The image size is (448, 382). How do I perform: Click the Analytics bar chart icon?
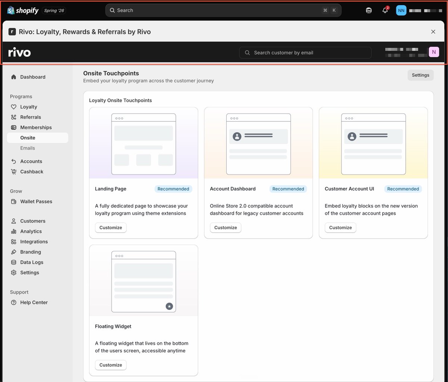click(x=14, y=231)
